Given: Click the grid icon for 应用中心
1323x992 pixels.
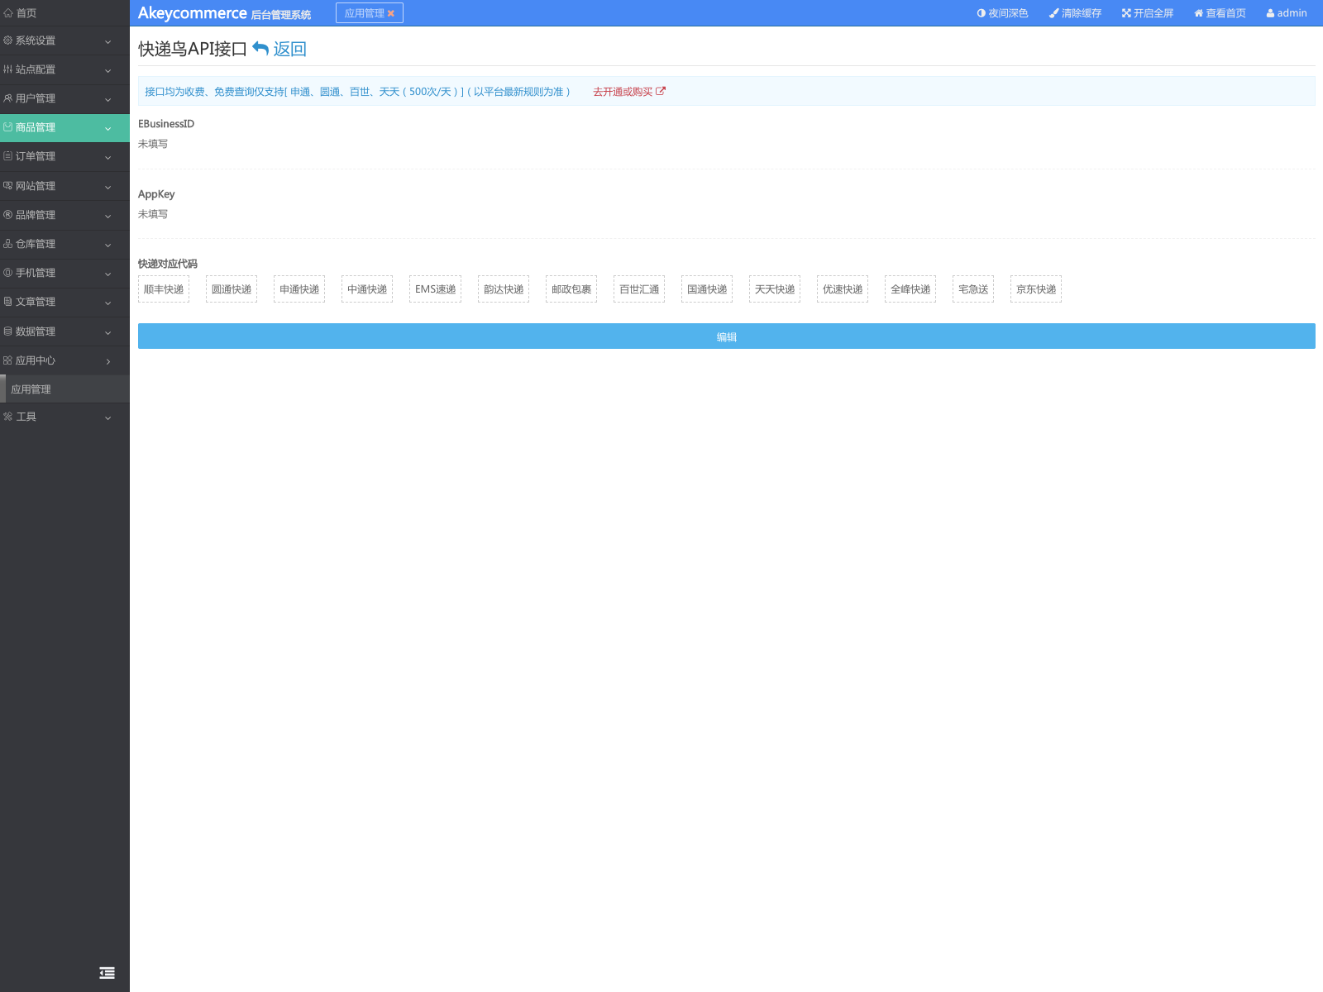Looking at the screenshot, I should [x=8, y=360].
